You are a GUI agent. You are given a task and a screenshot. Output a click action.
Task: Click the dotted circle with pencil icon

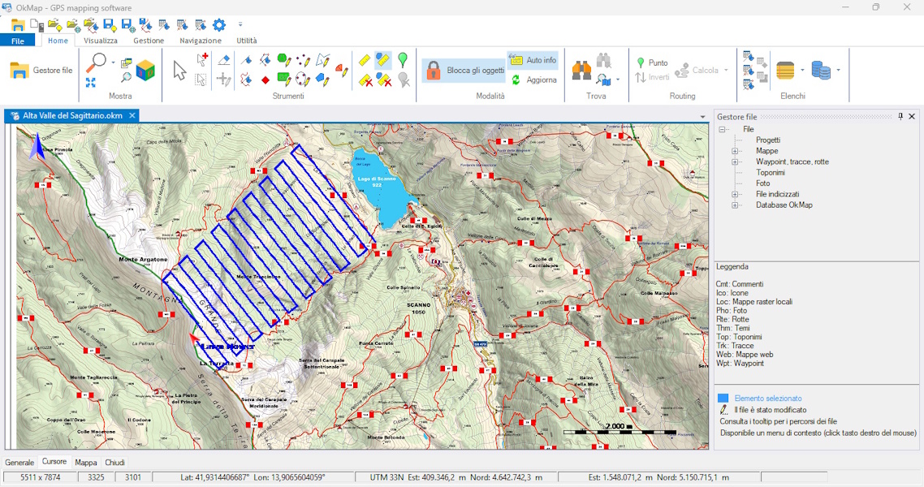click(303, 79)
